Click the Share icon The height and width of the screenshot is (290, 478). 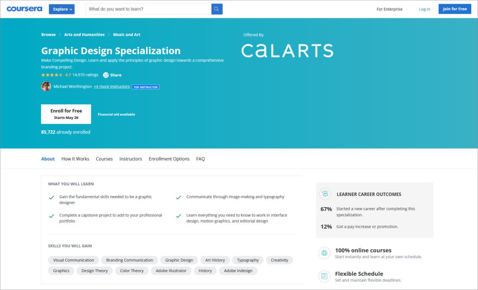(106, 75)
